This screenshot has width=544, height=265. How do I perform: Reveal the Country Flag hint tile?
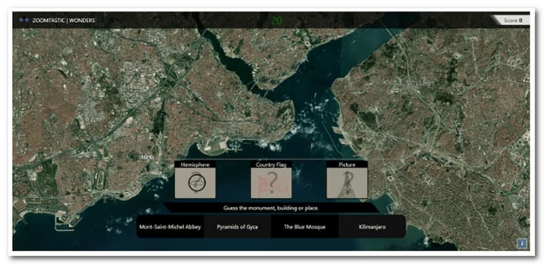271,183
